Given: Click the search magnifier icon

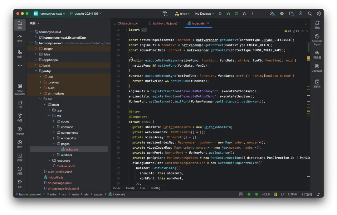Looking at the screenshot, I should 310,14.
